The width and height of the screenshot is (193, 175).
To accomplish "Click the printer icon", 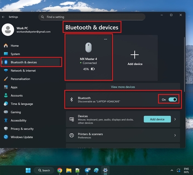I will (72, 135).
